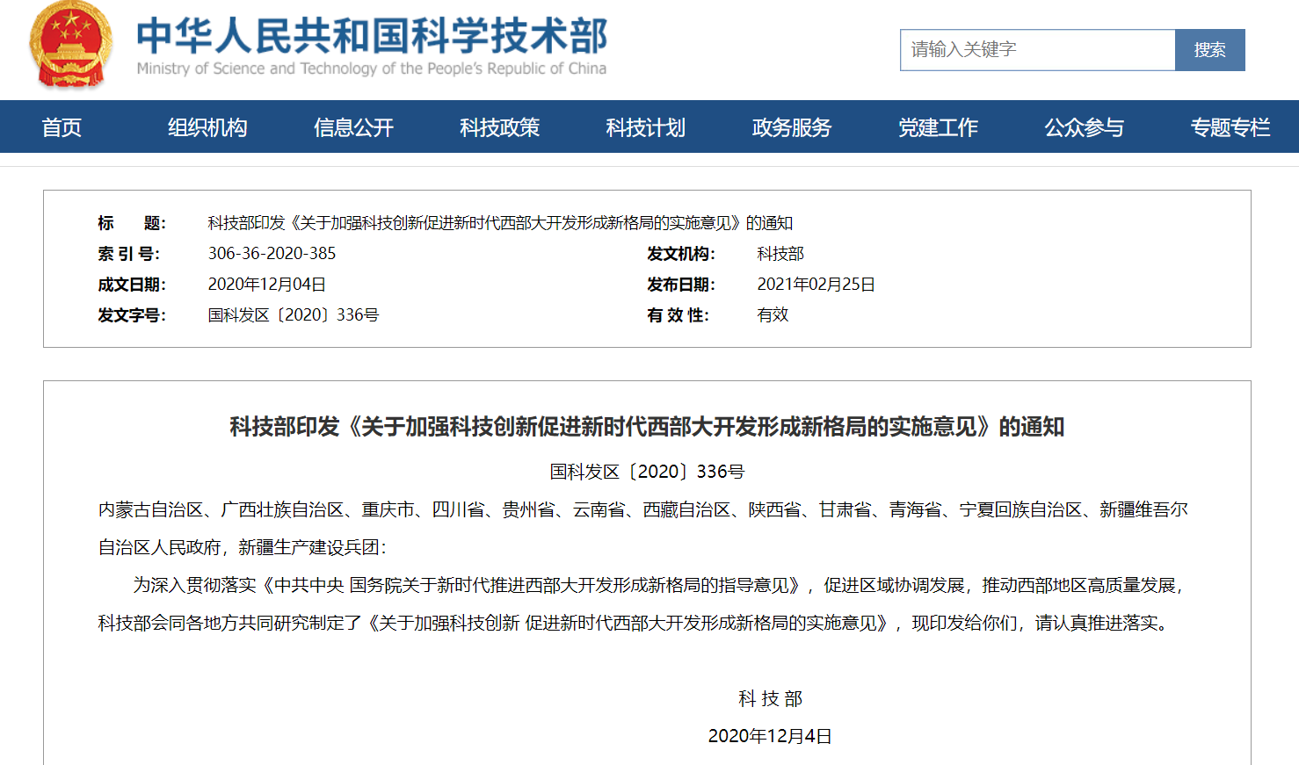Click the English ministry name subtitle
Screen dimensions: 1299x765
click(372, 69)
